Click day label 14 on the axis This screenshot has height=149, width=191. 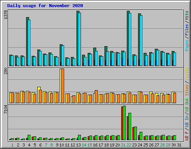pos(84,145)
